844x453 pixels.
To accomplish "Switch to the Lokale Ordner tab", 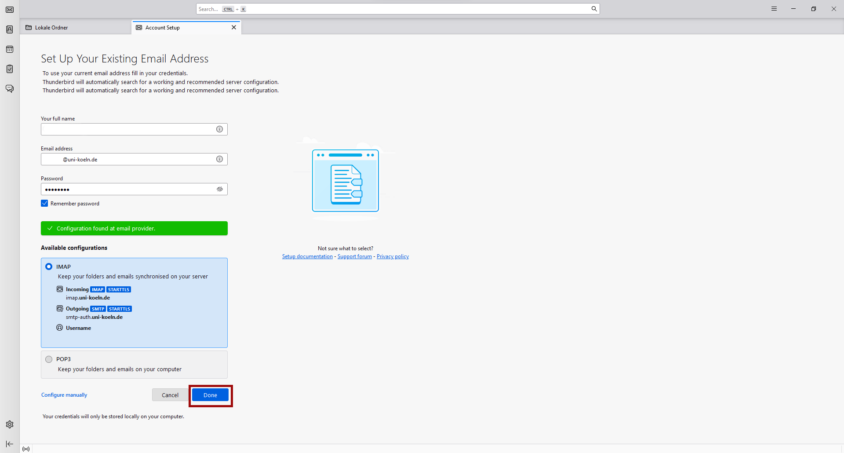I will [75, 27].
